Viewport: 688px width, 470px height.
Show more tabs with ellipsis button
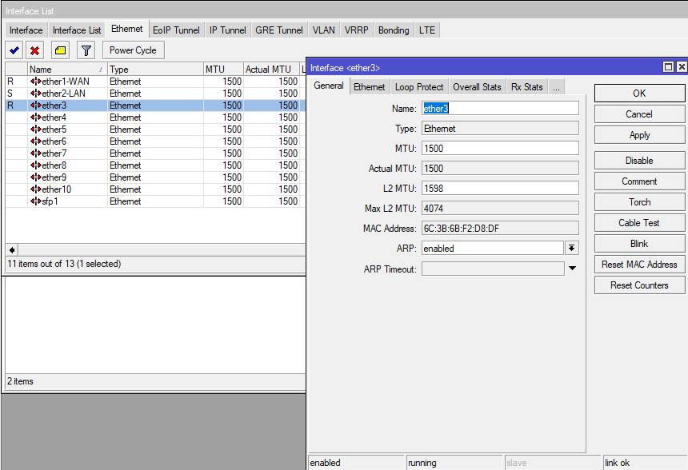tap(556, 87)
